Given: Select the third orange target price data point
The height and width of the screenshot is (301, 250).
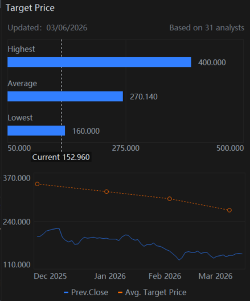Looking at the screenshot, I should (x=170, y=199).
